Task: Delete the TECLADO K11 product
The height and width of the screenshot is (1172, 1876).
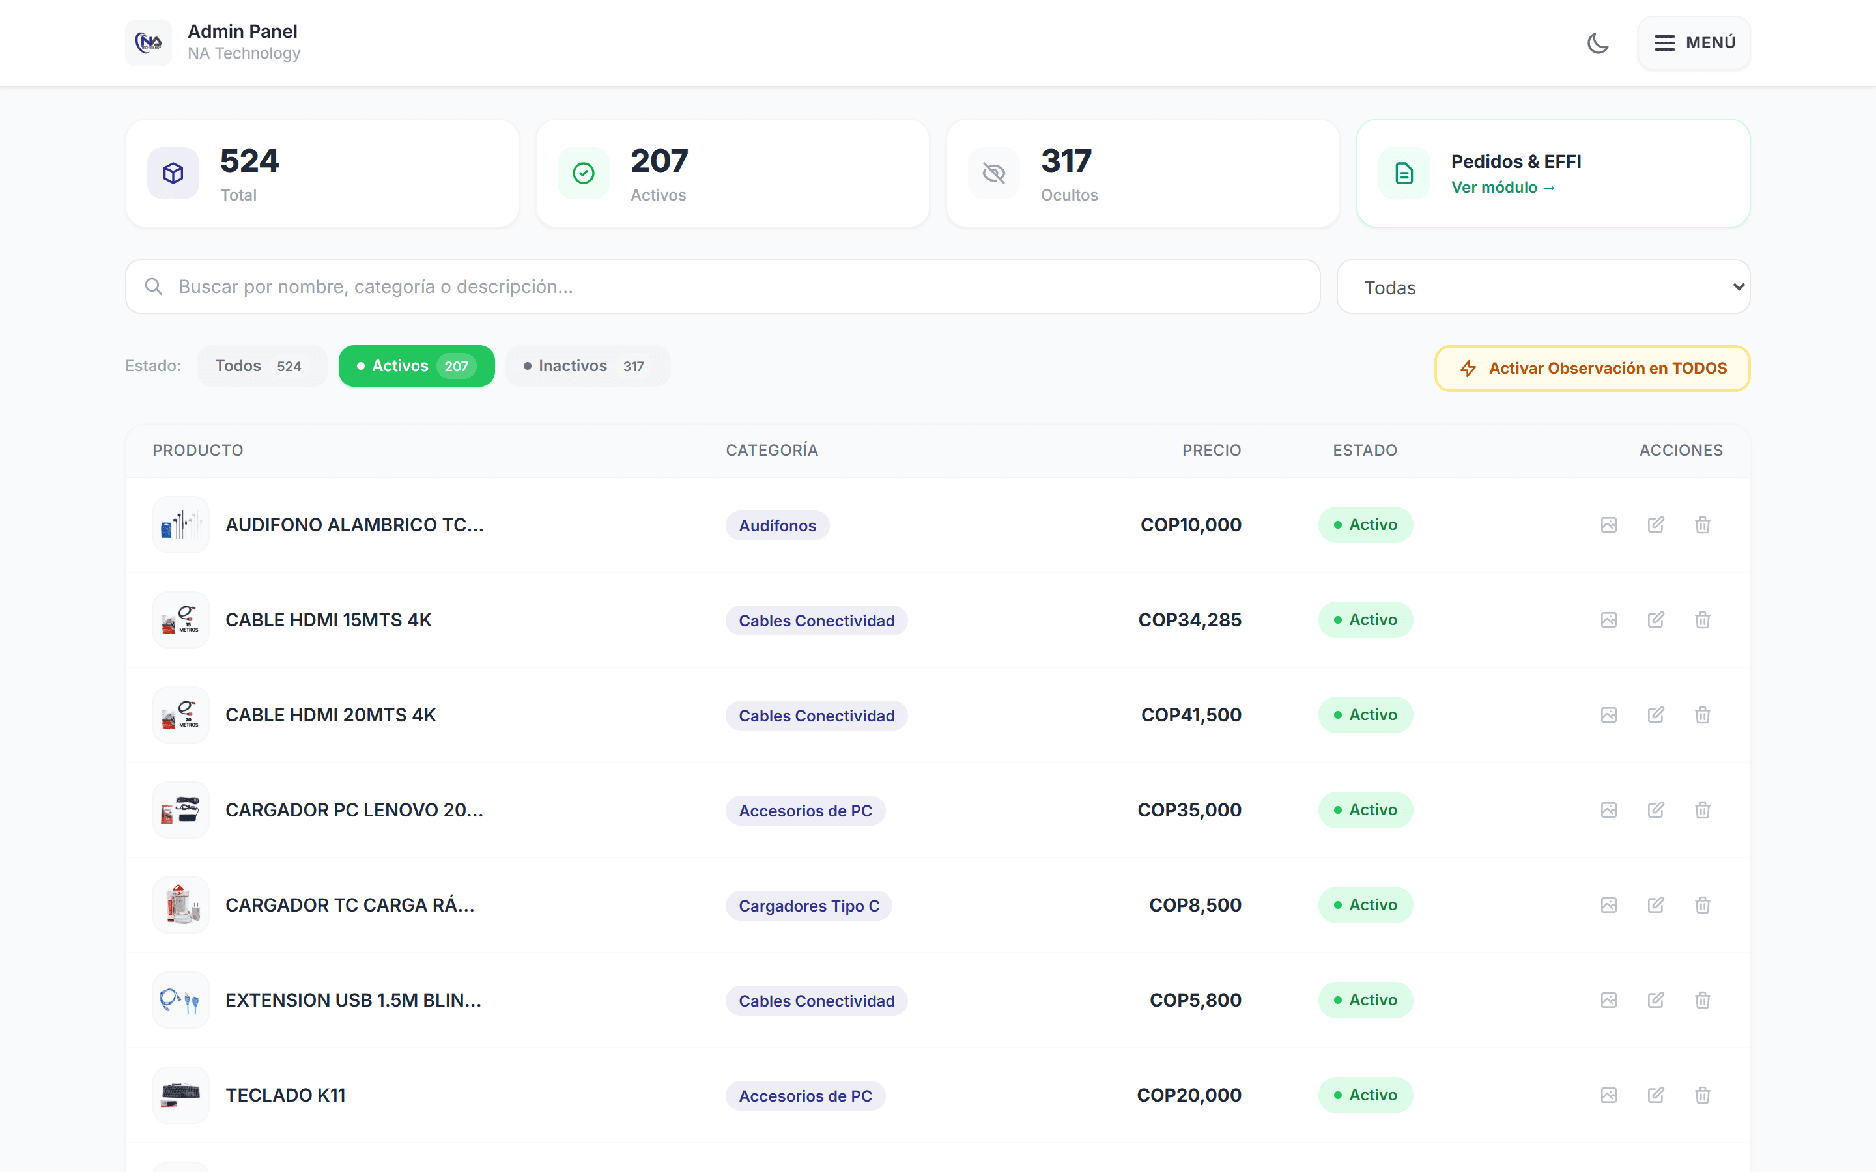Action: click(1702, 1095)
